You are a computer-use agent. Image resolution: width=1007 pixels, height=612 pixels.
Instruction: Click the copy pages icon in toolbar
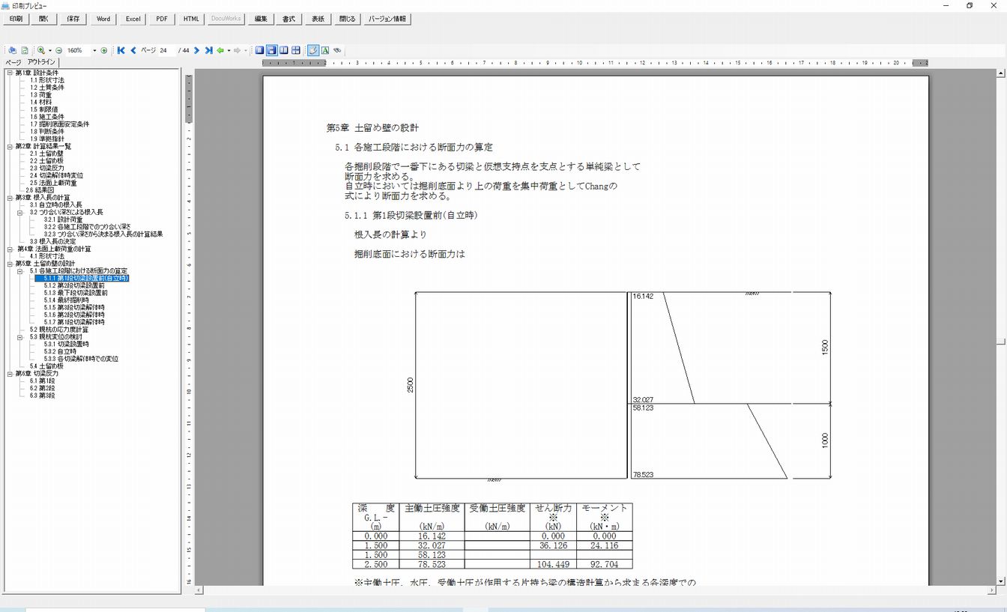pos(12,50)
